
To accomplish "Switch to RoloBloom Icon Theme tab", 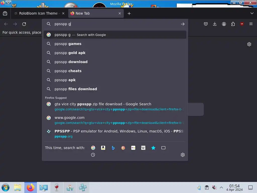I will click(x=39, y=13).
